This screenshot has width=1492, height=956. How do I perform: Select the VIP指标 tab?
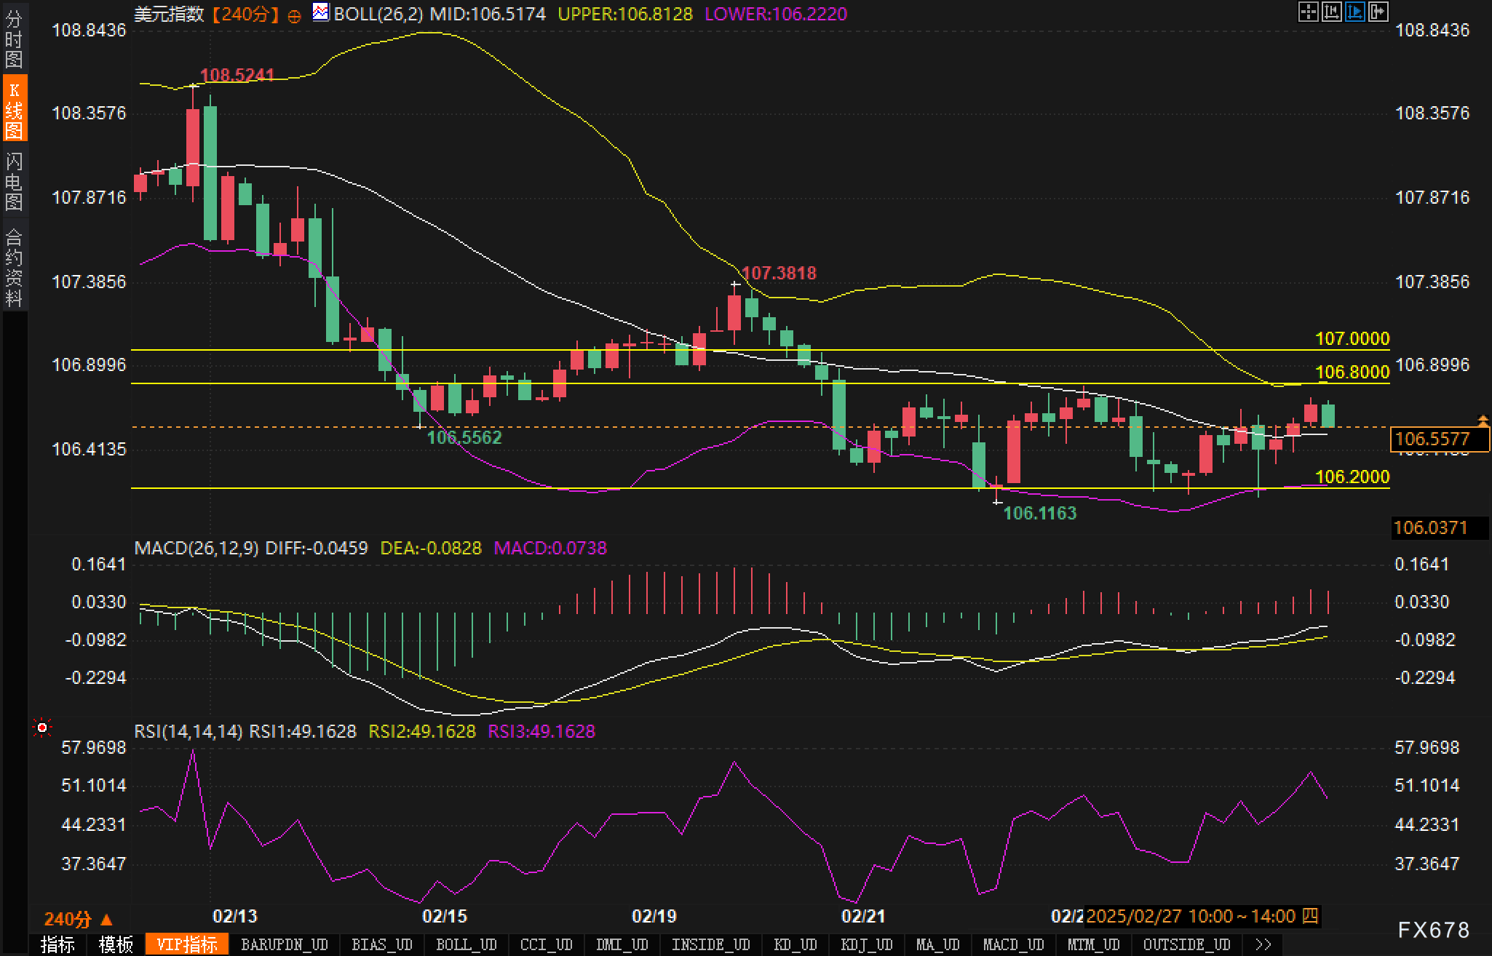pyautogui.click(x=187, y=944)
